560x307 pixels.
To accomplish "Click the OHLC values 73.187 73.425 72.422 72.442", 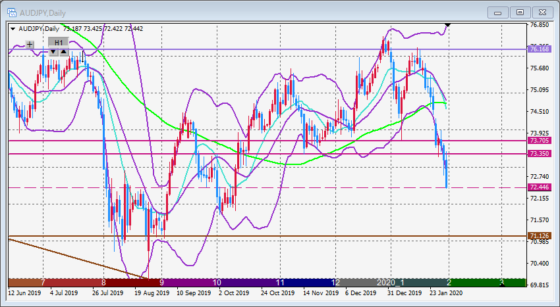I will [x=103, y=28].
